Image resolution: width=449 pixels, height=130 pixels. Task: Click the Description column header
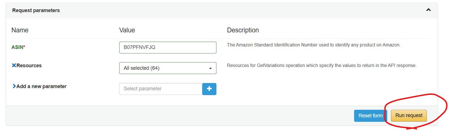pyautogui.click(x=243, y=30)
